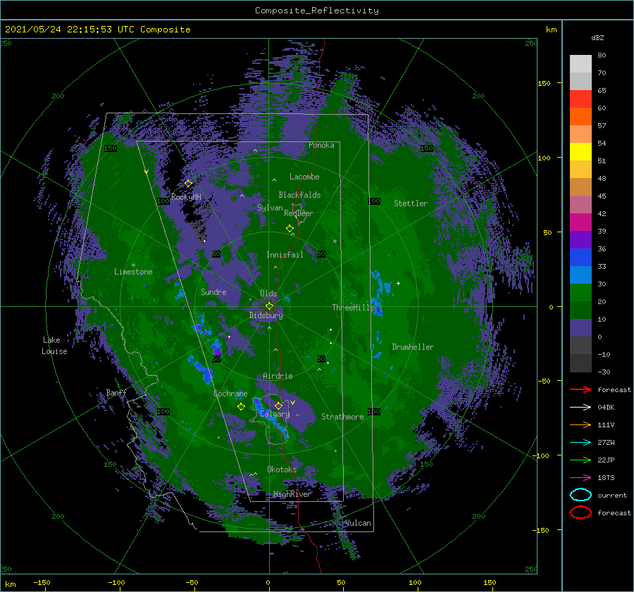634x592 pixels.
Task: Click the 2021/05/24 22:15:53 UTC timestamp
Action: (97, 30)
